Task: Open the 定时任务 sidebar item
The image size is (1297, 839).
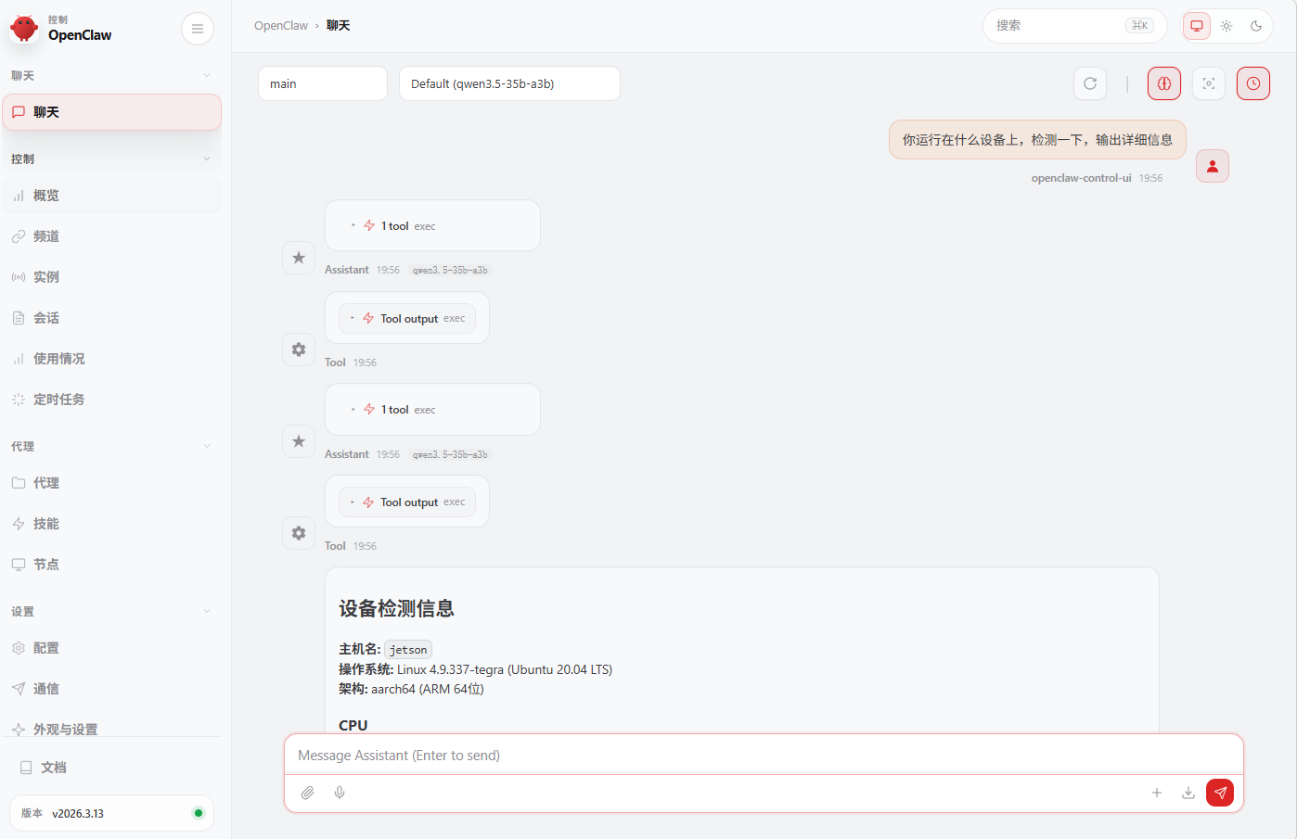Action: click(59, 400)
